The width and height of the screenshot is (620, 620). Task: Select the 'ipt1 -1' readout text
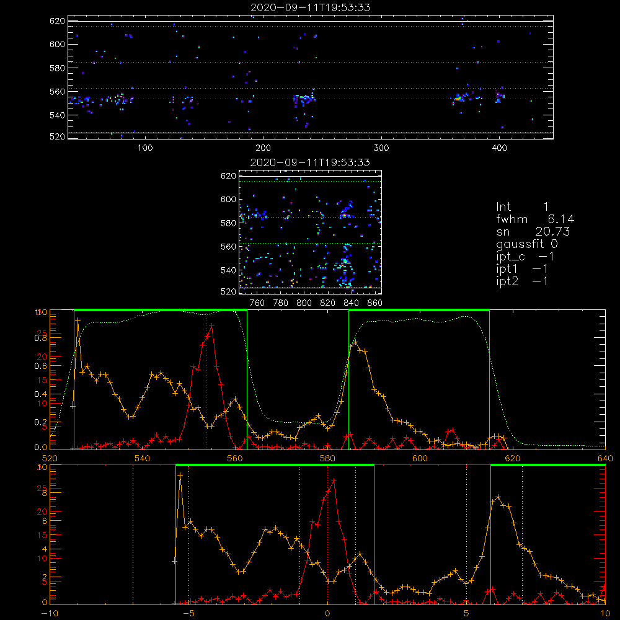[522, 269]
